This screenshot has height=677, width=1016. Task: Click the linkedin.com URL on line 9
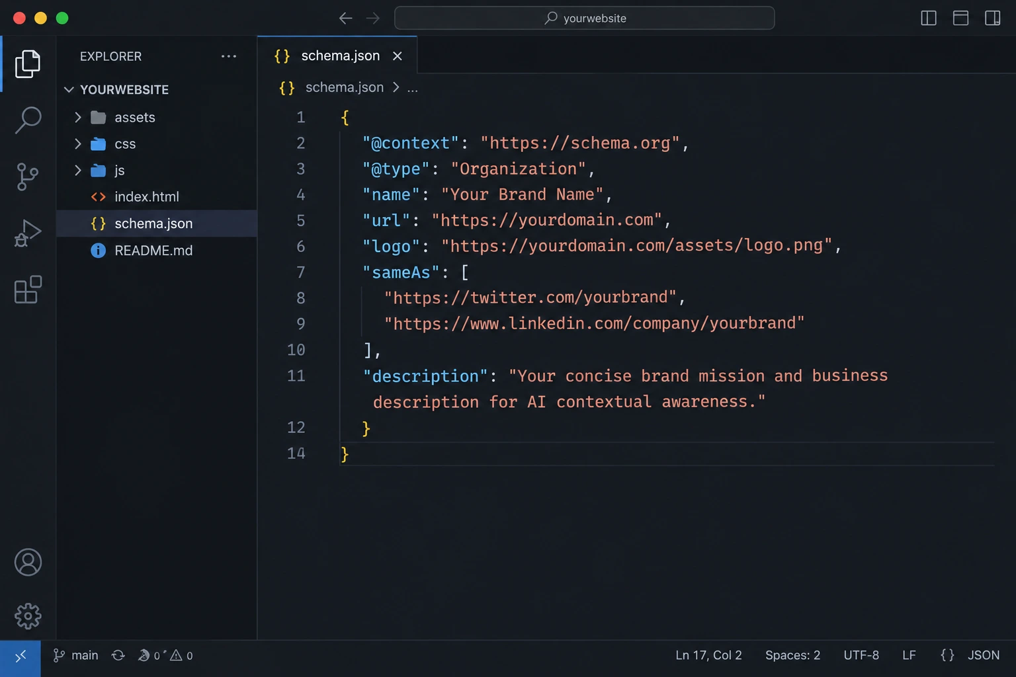tap(594, 323)
